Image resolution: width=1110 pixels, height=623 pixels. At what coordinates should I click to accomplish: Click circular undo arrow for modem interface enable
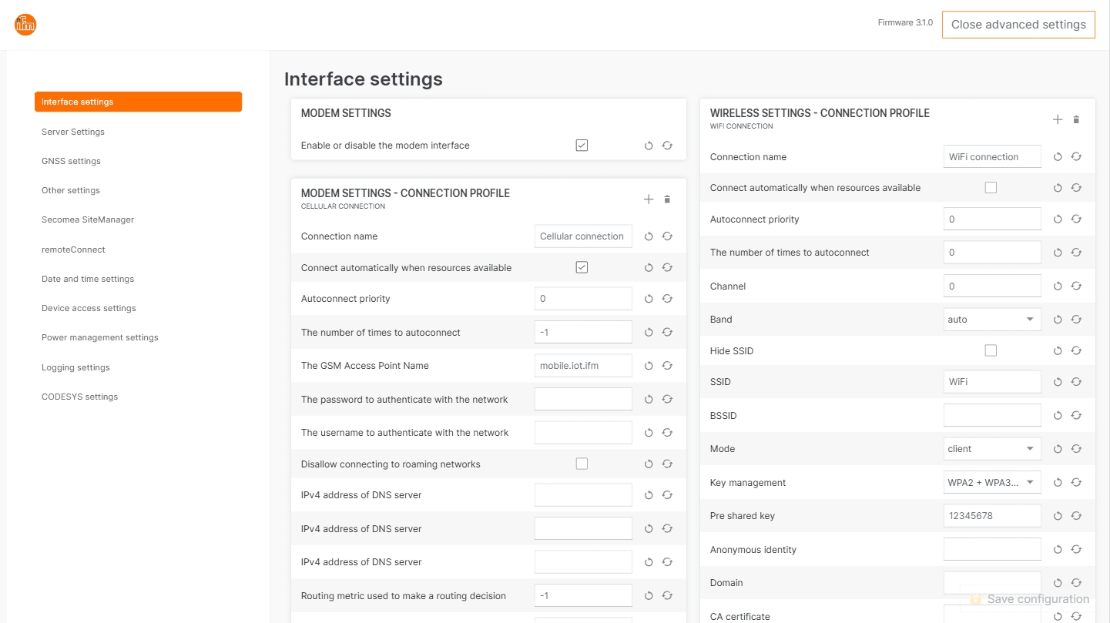[x=649, y=146]
